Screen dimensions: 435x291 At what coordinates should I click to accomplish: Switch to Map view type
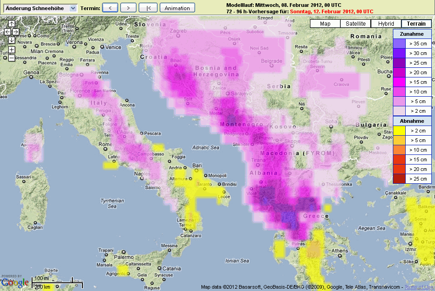(x=325, y=24)
